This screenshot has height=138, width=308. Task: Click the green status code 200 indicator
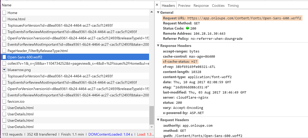tap(187, 28)
